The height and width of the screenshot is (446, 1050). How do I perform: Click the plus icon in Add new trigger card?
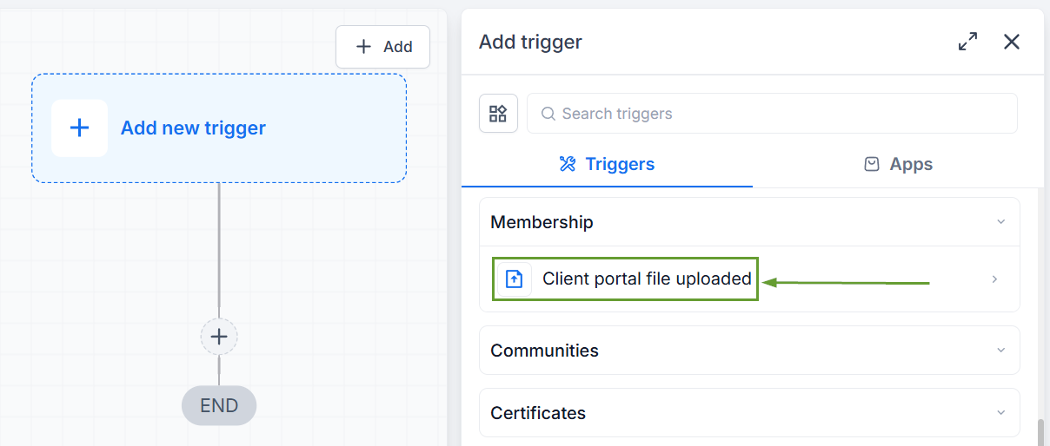point(79,128)
